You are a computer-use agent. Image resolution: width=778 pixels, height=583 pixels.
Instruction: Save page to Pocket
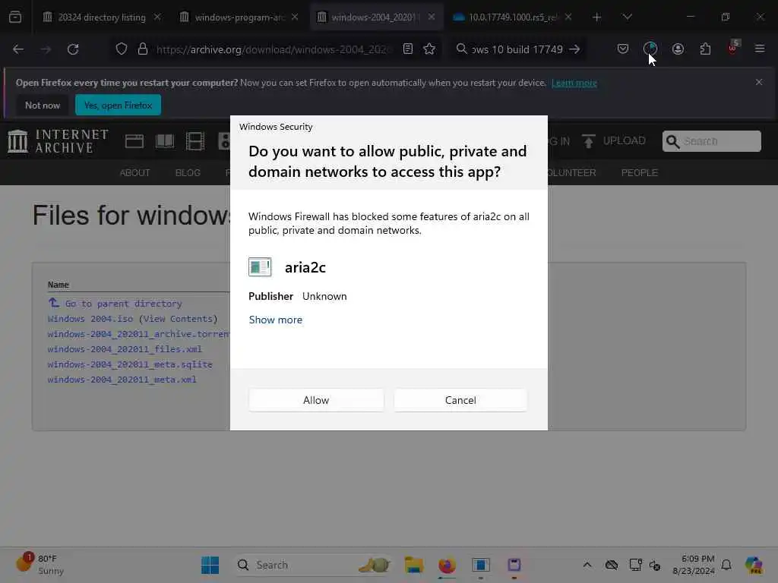click(x=623, y=49)
